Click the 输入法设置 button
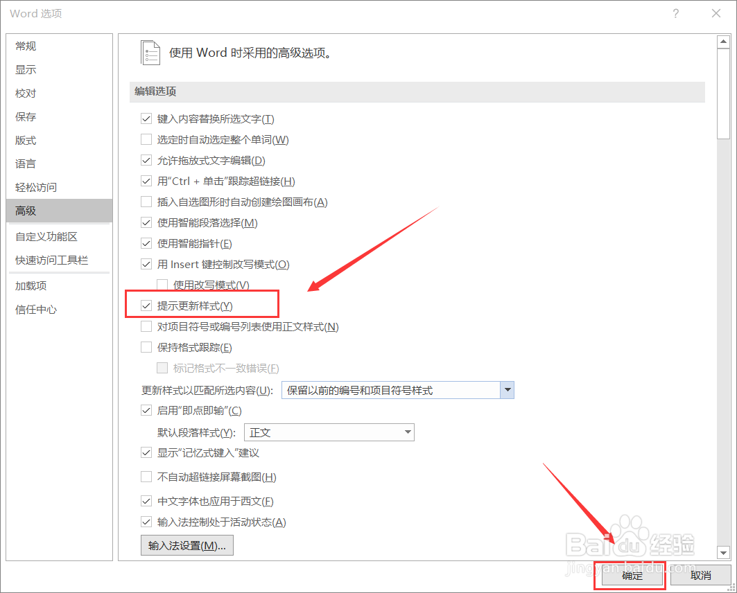Screen dimensions: 737x593 (187, 546)
